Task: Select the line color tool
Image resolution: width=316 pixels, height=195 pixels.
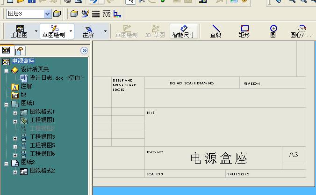Action: [85, 14]
